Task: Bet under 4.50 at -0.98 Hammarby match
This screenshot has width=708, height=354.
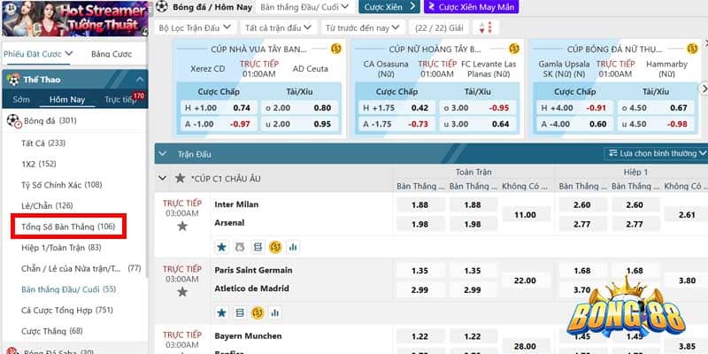Action: (x=656, y=124)
